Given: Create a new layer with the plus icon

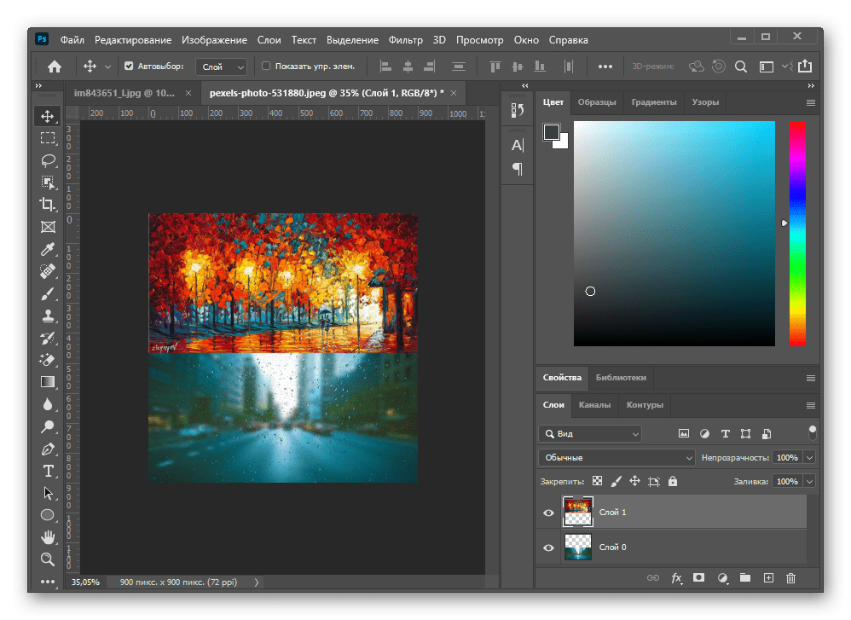Looking at the screenshot, I should click(768, 578).
